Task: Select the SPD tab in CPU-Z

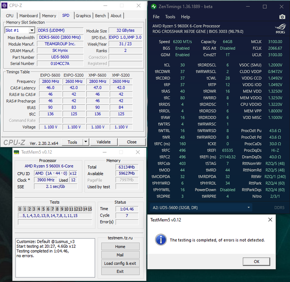Action: tap(66, 15)
